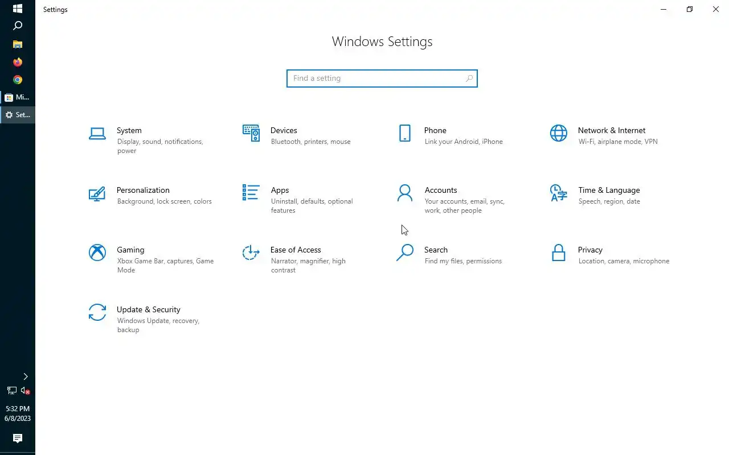Expand hidden system tray icons chevron
This screenshot has height=455, width=729.
tap(25, 377)
